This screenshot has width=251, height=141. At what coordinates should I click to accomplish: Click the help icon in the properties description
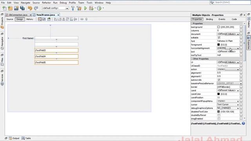click(x=244, y=123)
